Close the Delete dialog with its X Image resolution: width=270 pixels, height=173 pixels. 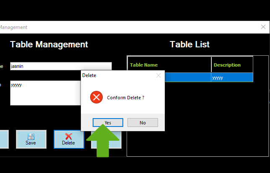click(x=158, y=75)
